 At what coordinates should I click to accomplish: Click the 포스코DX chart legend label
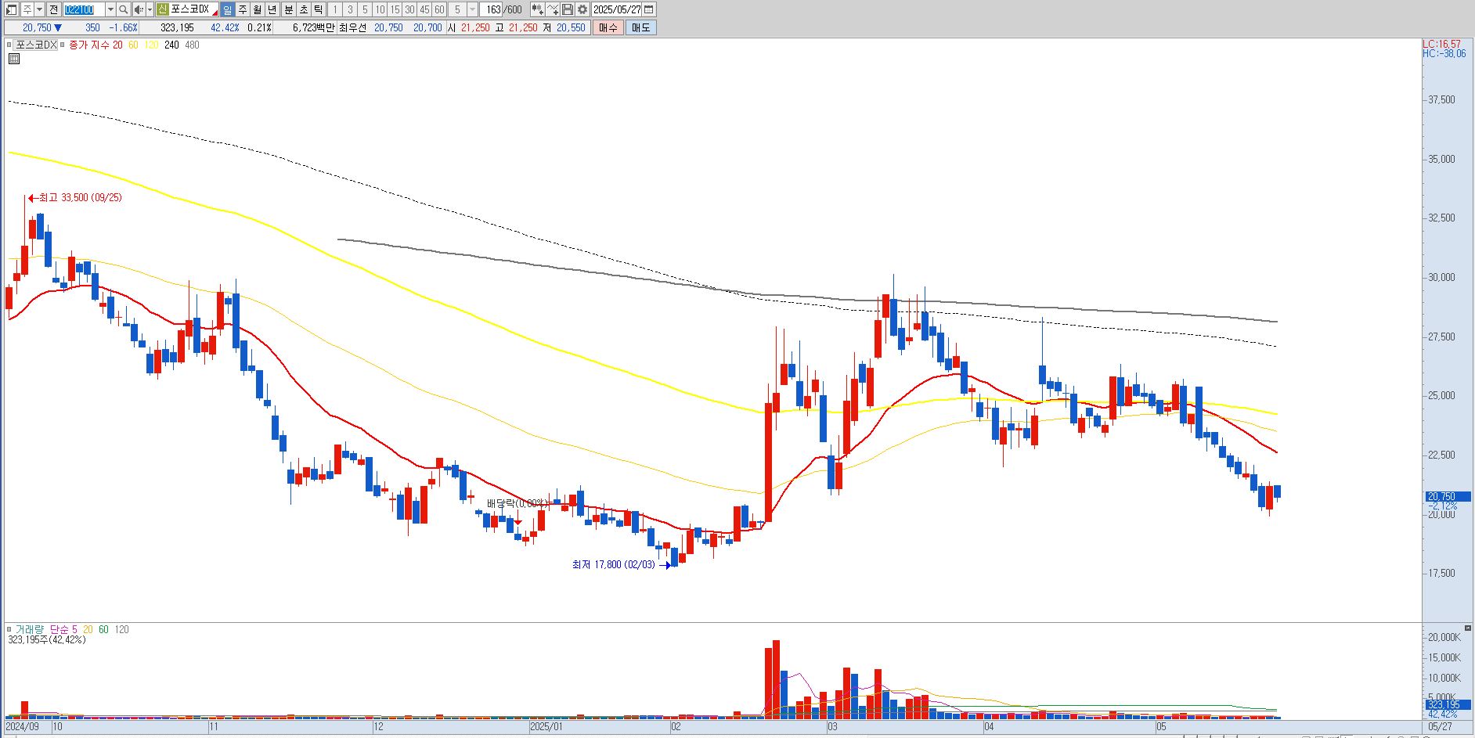36,45
